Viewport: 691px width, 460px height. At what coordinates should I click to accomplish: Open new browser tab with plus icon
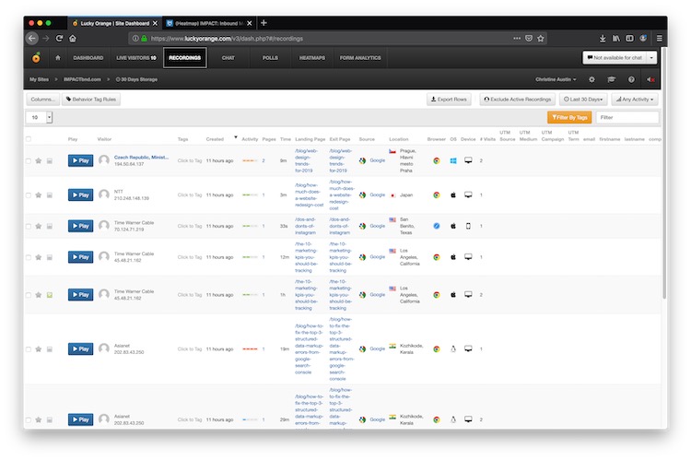tap(264, 23)
